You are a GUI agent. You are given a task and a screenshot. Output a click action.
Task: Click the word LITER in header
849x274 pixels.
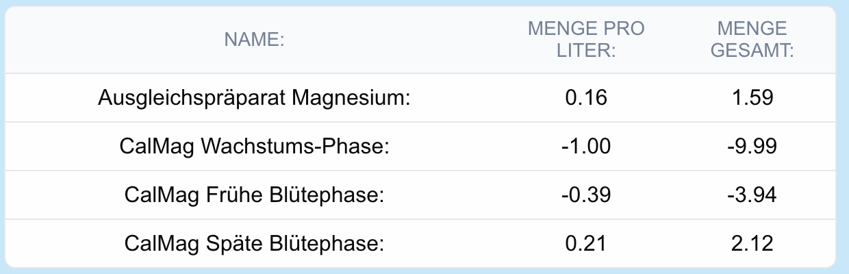point(586,50)
